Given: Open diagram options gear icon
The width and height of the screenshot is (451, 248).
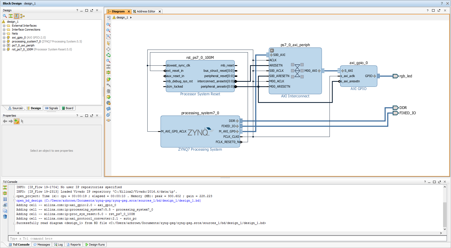Looking at the screenshot, I should tap(109, 103).
